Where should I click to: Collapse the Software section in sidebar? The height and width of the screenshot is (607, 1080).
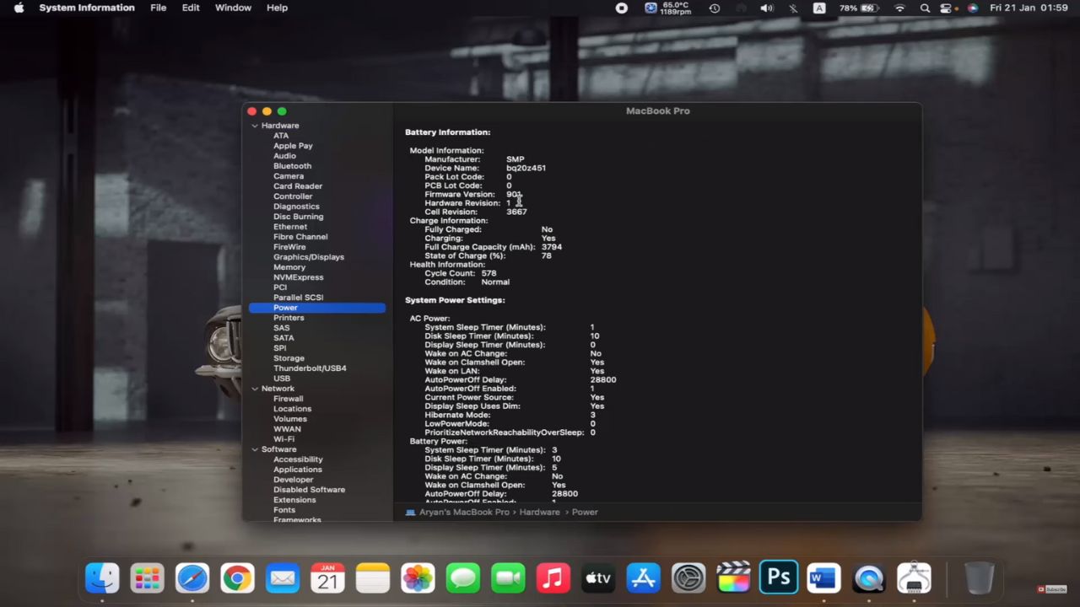255,449
